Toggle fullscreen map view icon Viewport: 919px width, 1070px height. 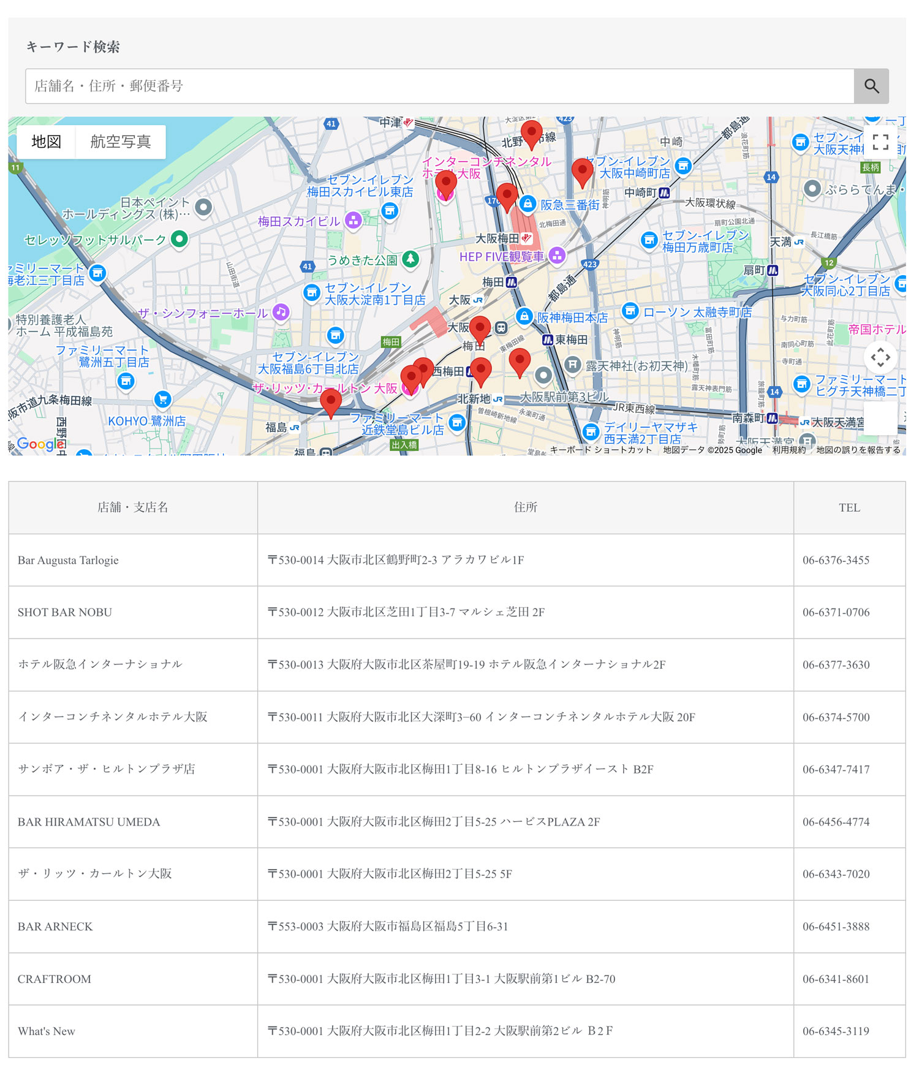coord(880,142)
